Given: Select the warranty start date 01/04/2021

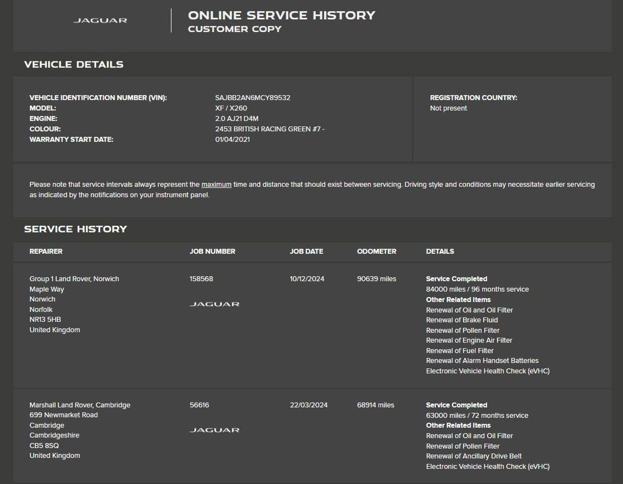Looking at the screenshot, I should pyautogui.click(x=232, y=139).
